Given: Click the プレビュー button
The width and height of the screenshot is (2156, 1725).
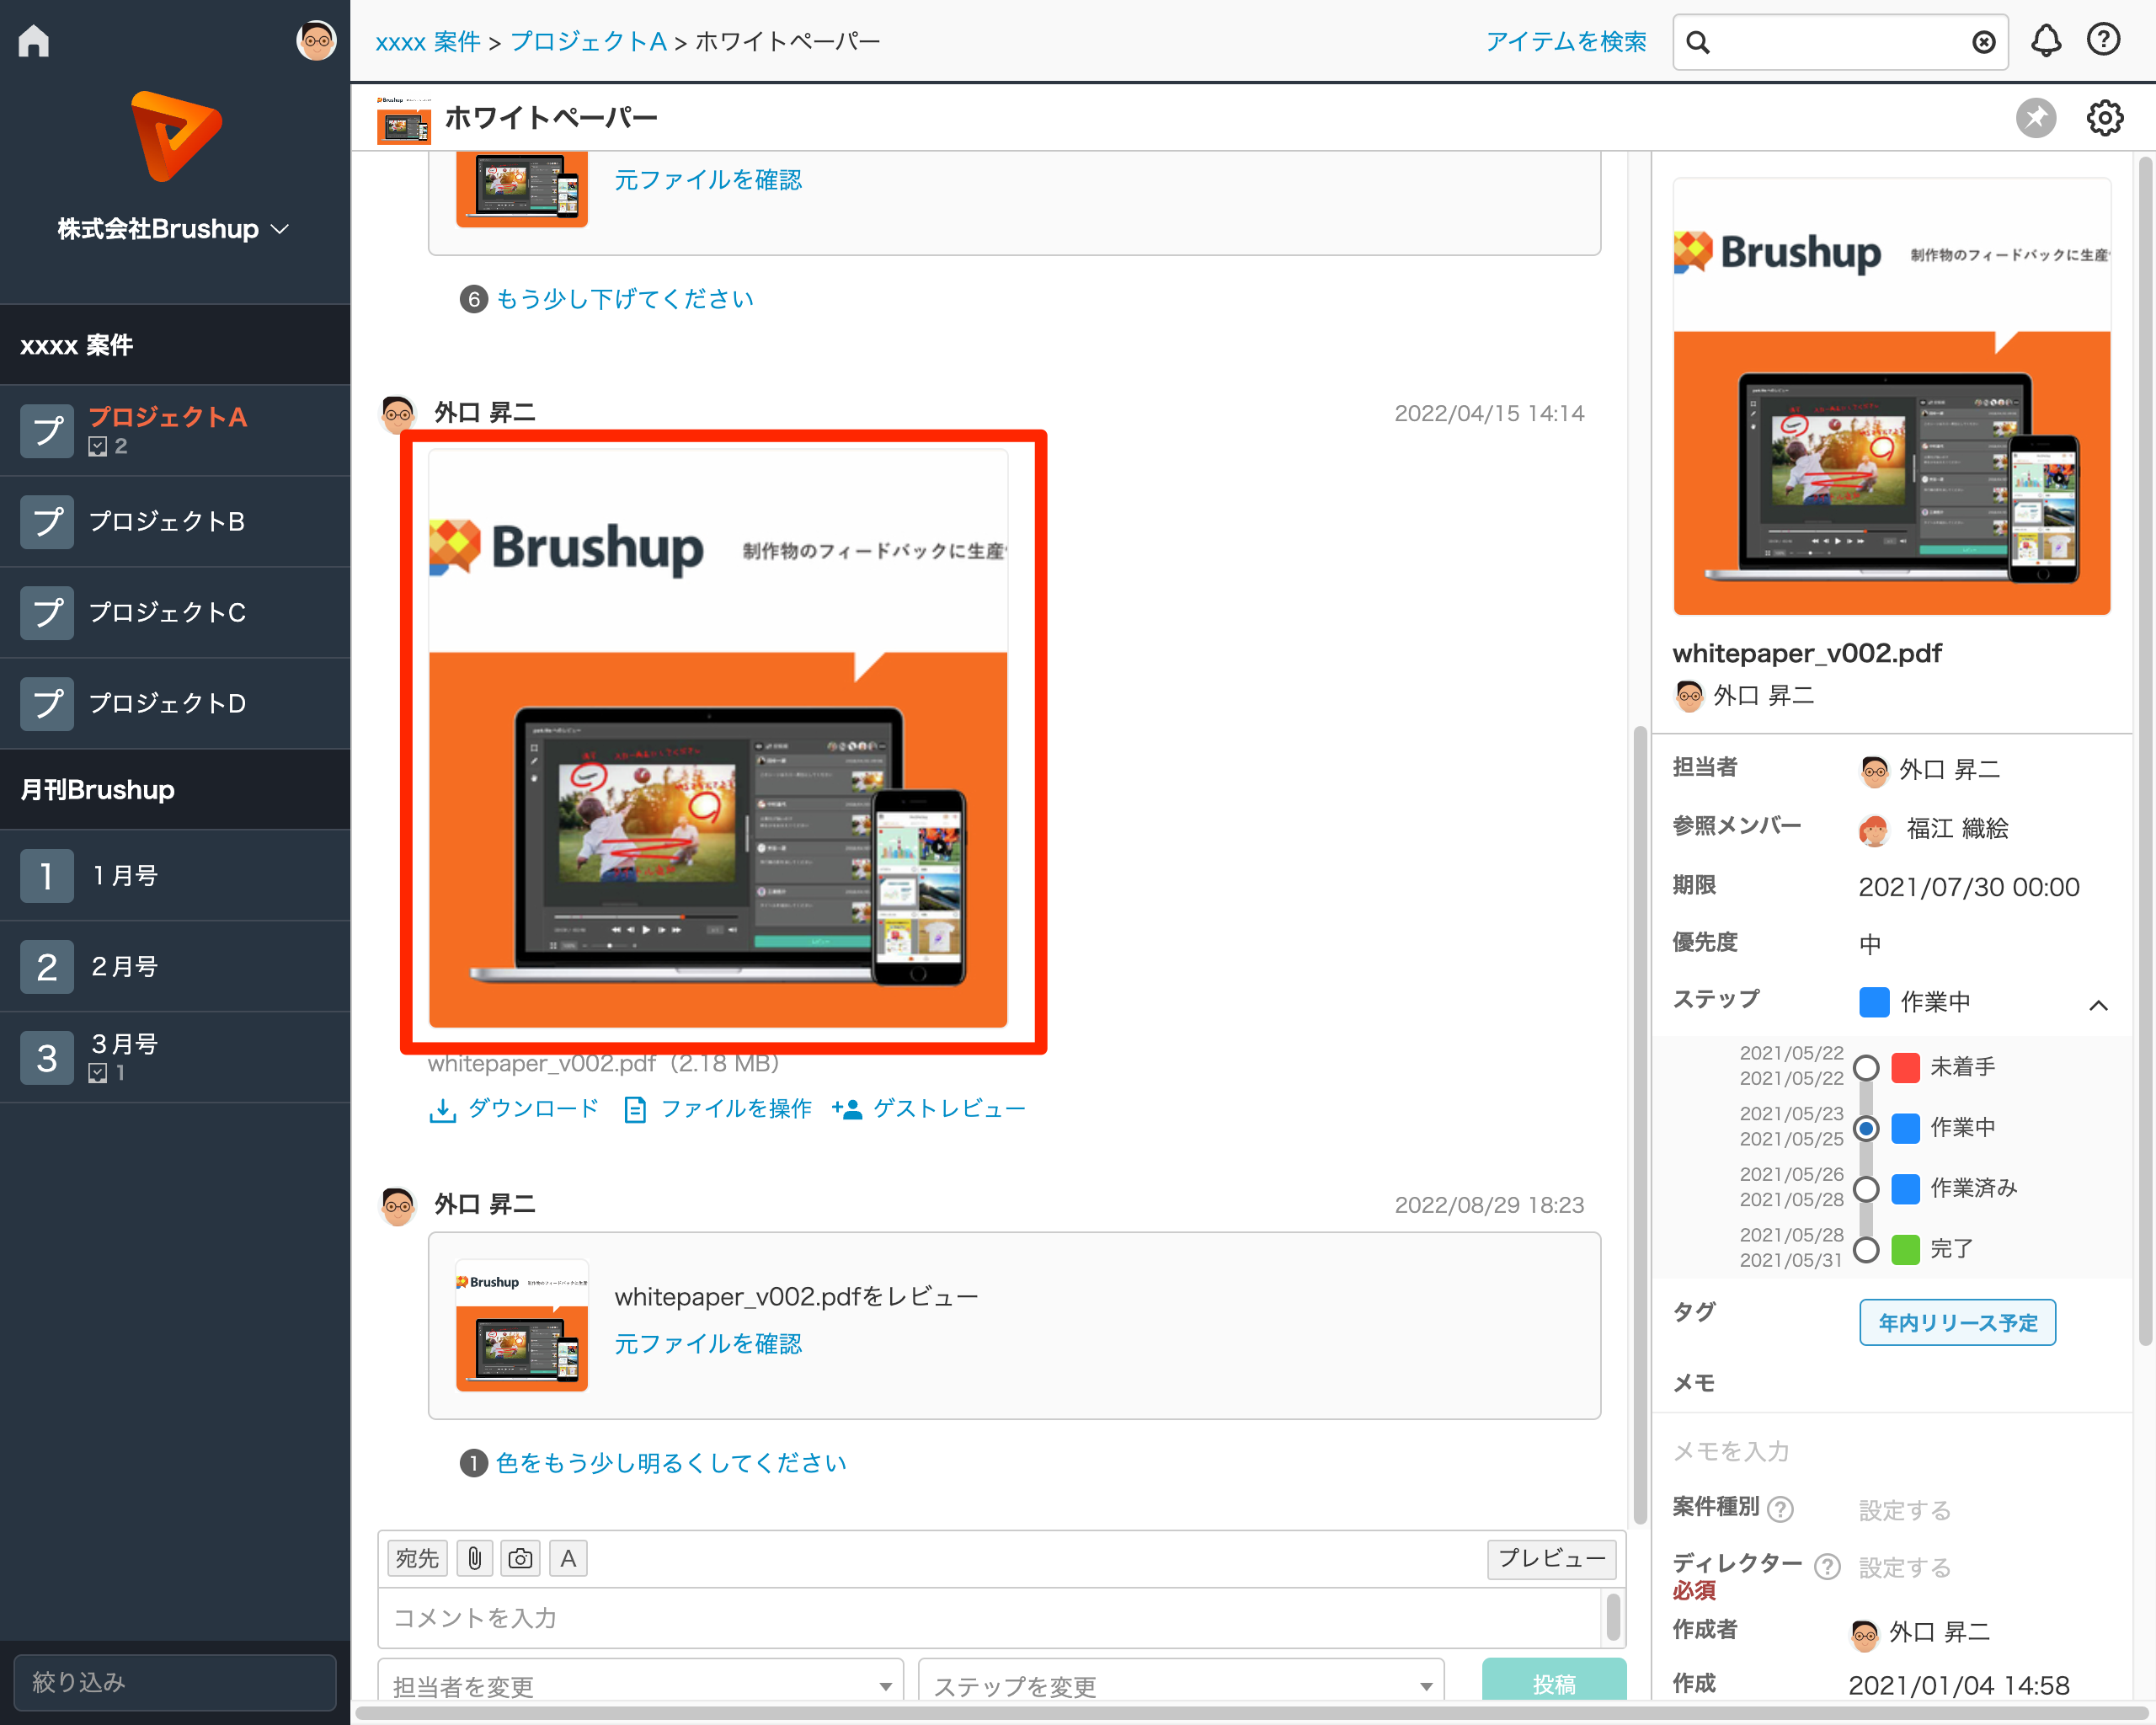Looking at the screenshot, I should pos(1551,1558).
